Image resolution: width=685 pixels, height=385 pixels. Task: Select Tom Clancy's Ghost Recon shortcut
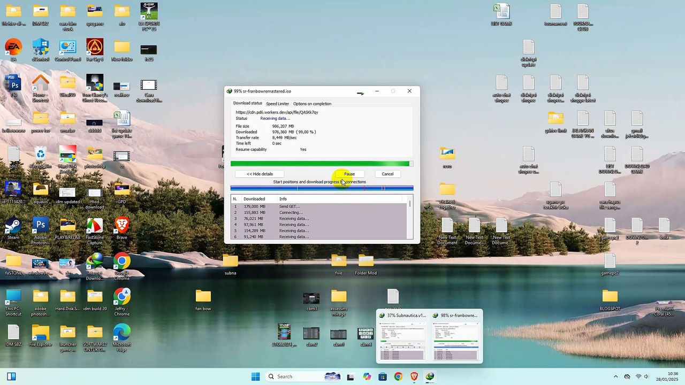click(x=95, y=88)
